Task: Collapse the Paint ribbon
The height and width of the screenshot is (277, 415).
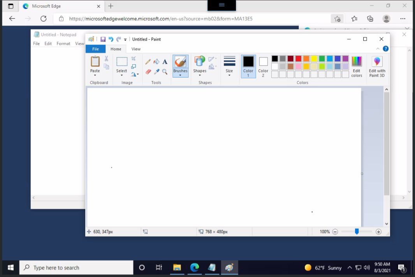Action: [378, 49]
